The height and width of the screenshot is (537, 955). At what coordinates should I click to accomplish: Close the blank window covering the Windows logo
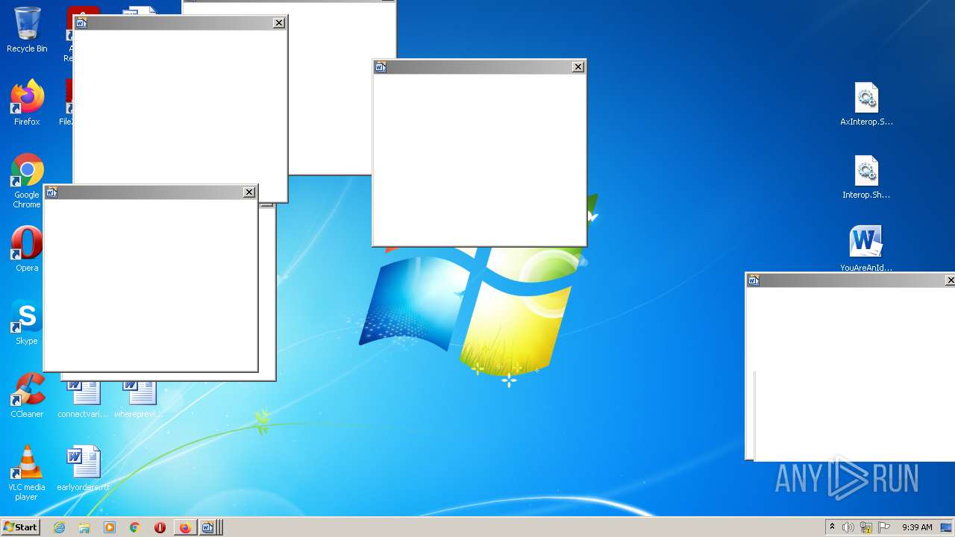[x=577, y=66]
